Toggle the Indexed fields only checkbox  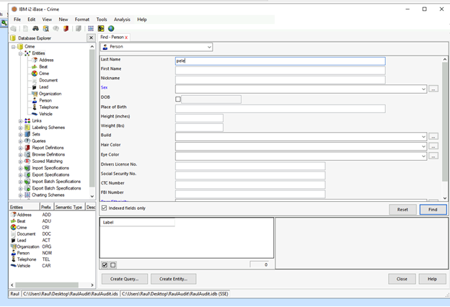click(x=105, y=208)
